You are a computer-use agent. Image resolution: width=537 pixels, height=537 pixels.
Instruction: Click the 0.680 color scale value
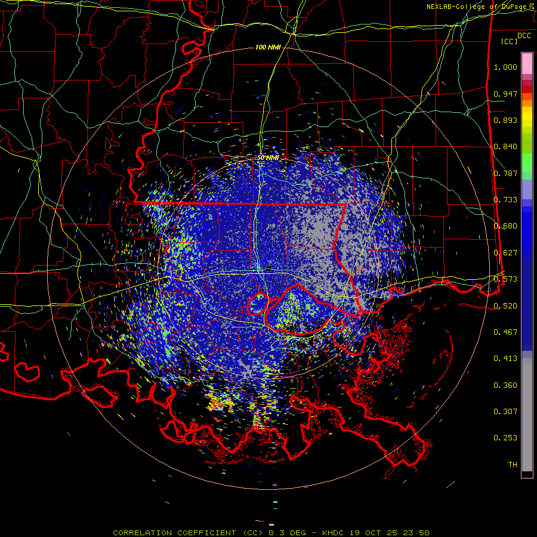505,226
